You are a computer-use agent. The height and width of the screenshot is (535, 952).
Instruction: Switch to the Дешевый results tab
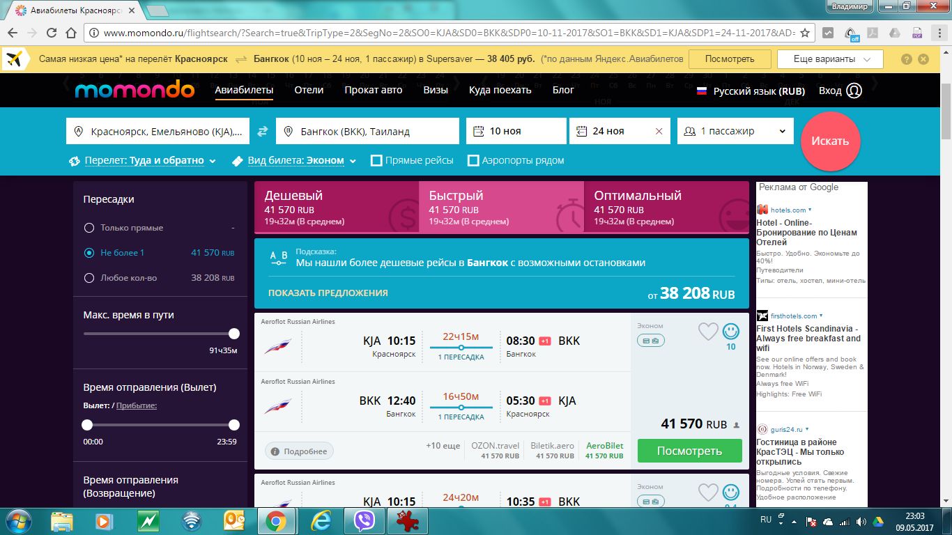point(337,206)
